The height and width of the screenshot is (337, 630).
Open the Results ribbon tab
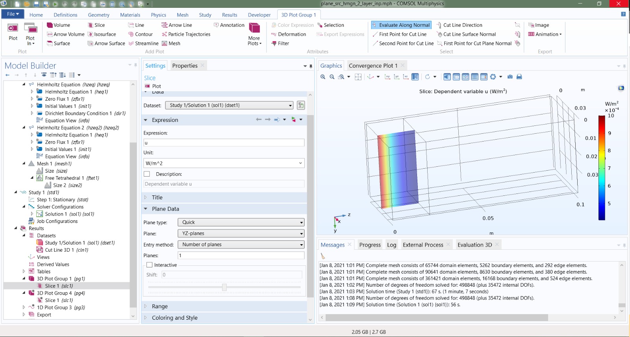click(229, 15)
